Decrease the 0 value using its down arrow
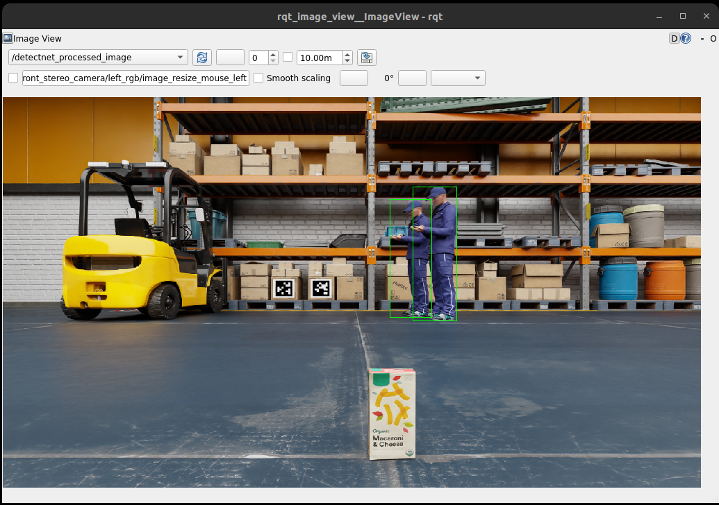Viewport: 719px width, 505px height. tap(274, 61)
